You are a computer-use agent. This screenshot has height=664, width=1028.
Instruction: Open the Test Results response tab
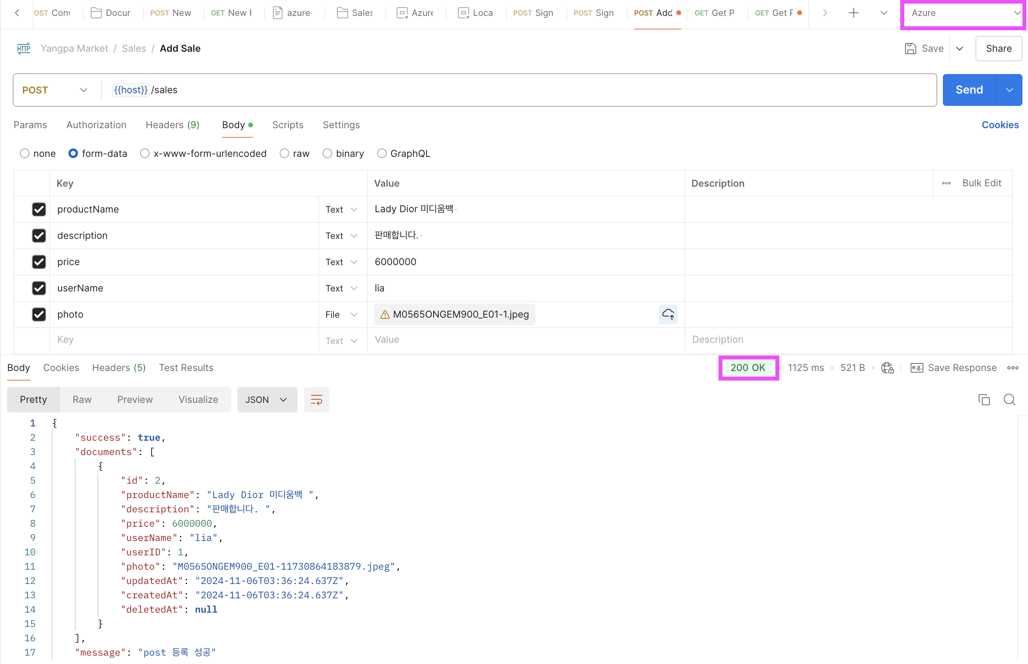click(186, 368)
